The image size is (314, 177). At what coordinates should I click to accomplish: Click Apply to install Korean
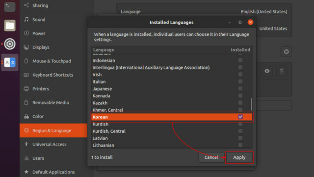tap(239, 157)
